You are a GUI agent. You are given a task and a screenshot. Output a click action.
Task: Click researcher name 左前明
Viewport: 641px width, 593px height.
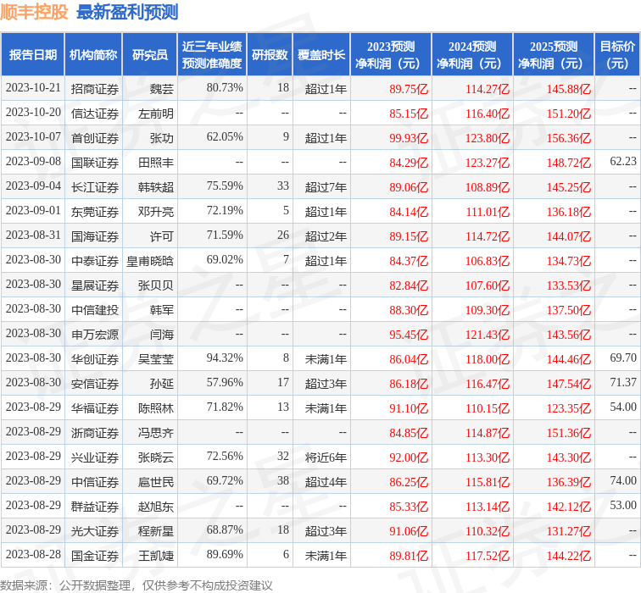point(156,114)
